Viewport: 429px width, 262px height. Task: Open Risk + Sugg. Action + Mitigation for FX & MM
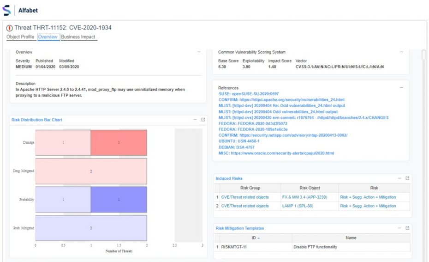[x=368, y=197]
